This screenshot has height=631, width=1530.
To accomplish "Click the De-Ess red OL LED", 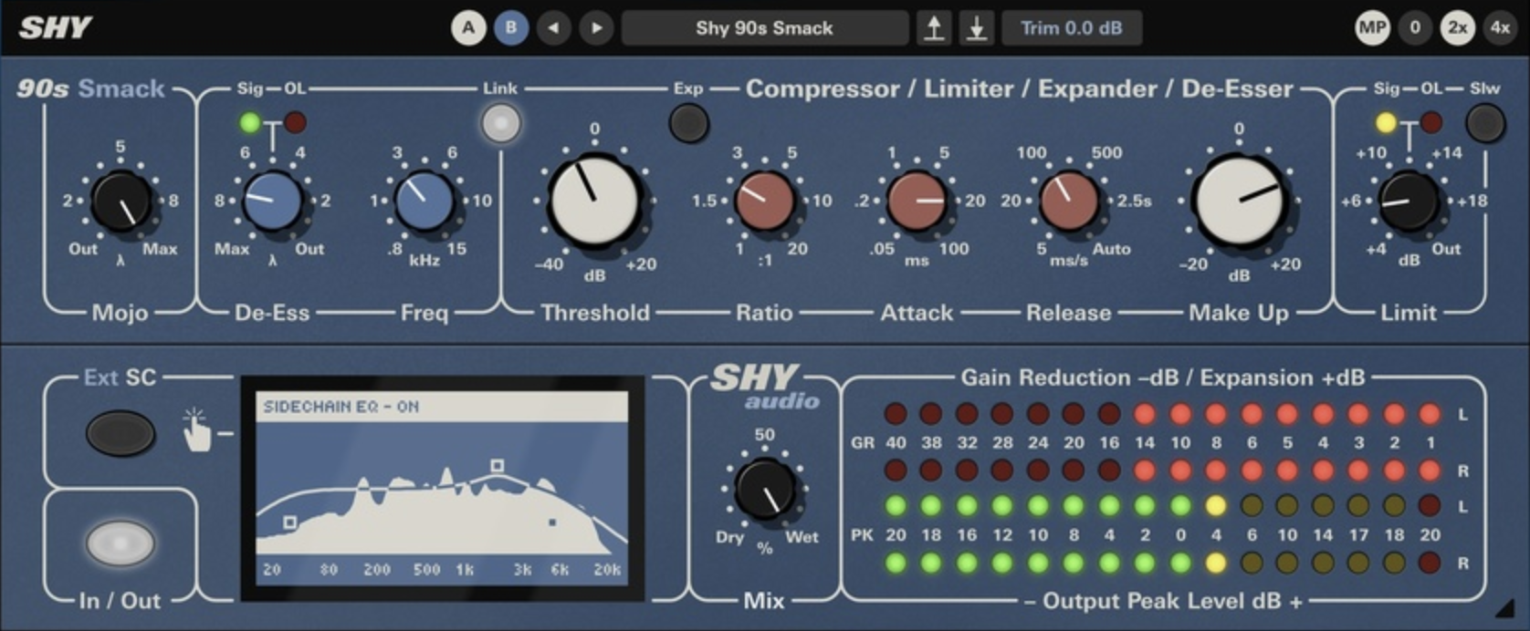I will (295, 122).
